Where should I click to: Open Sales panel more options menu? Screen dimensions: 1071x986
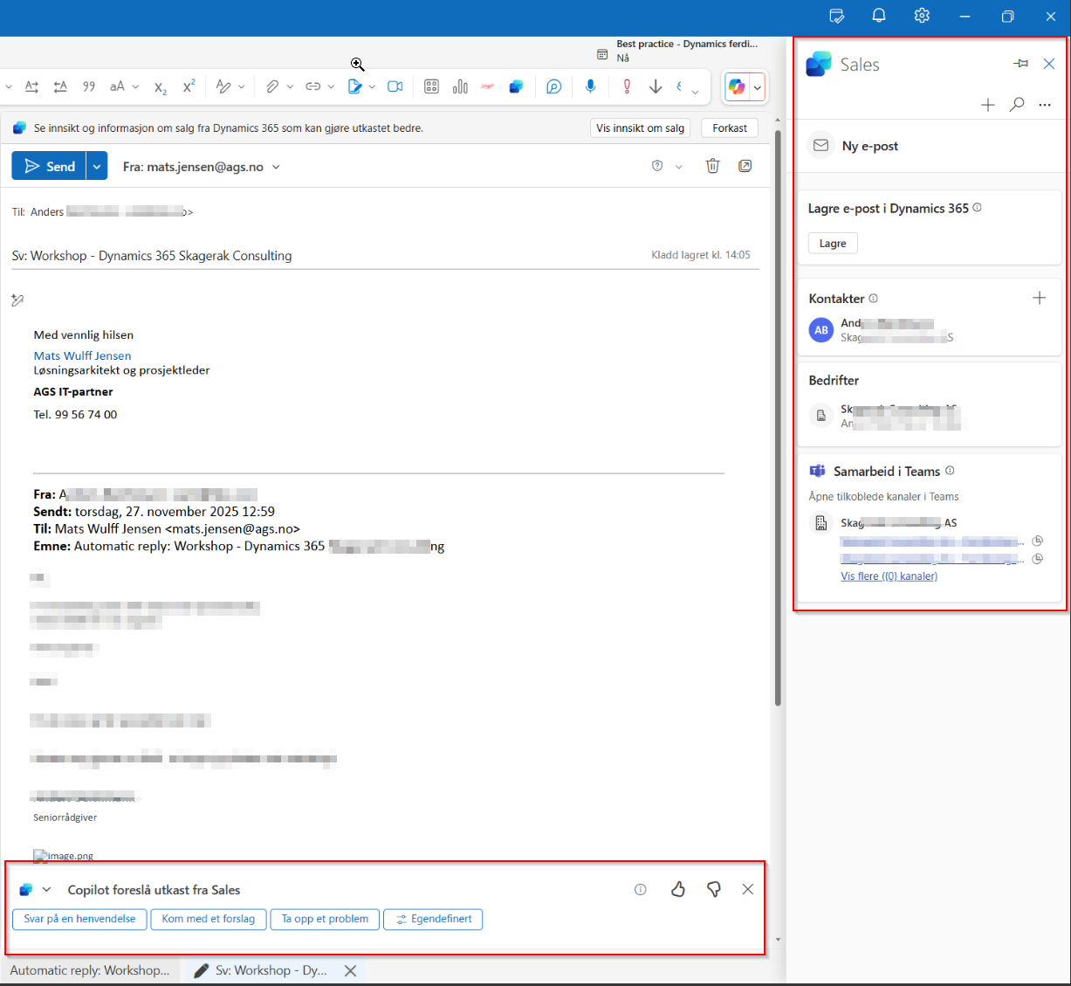point(1045,105)
